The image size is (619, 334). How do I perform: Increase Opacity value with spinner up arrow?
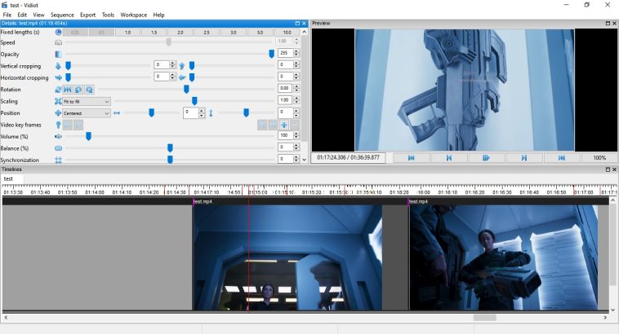(296, 51)
